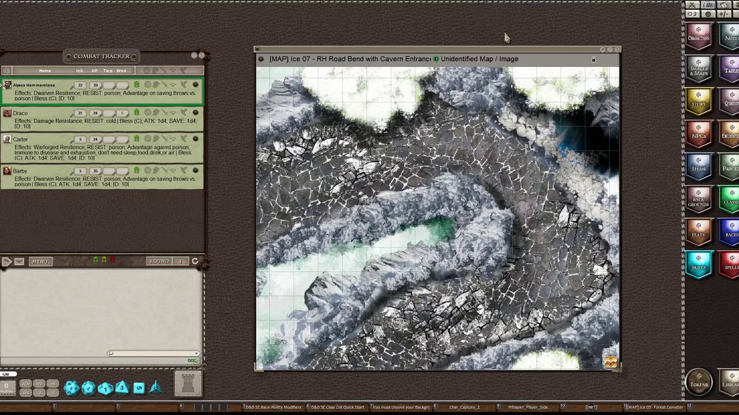Click the -2 modifier button

pos(39,393)
